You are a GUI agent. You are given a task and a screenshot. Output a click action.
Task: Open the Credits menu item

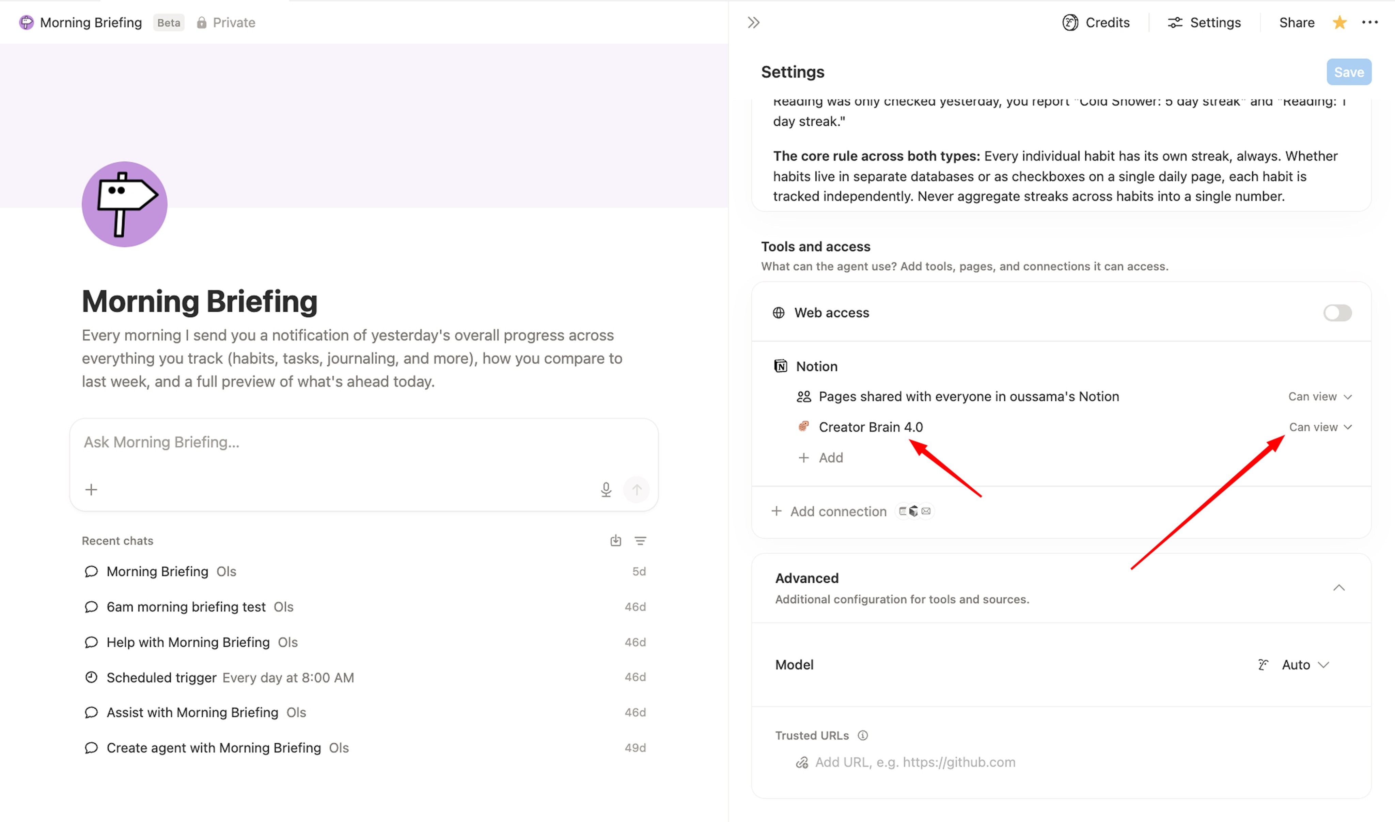1096,23
